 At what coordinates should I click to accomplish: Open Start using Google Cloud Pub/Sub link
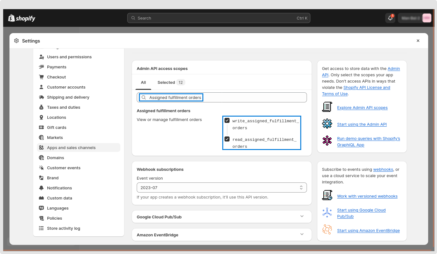click(361, 213)
